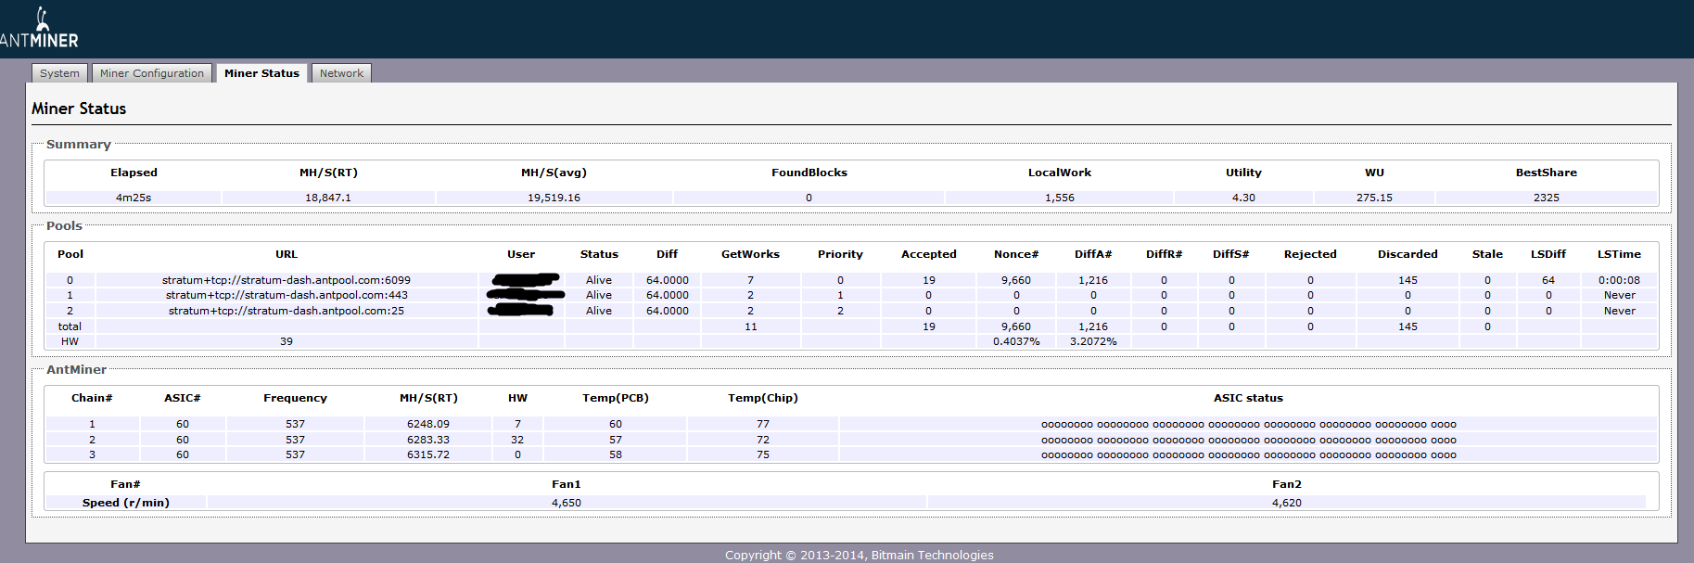Click pool URL ending with port 443
This screenshot has width=1694, height=563.
[x=286, y=295]
